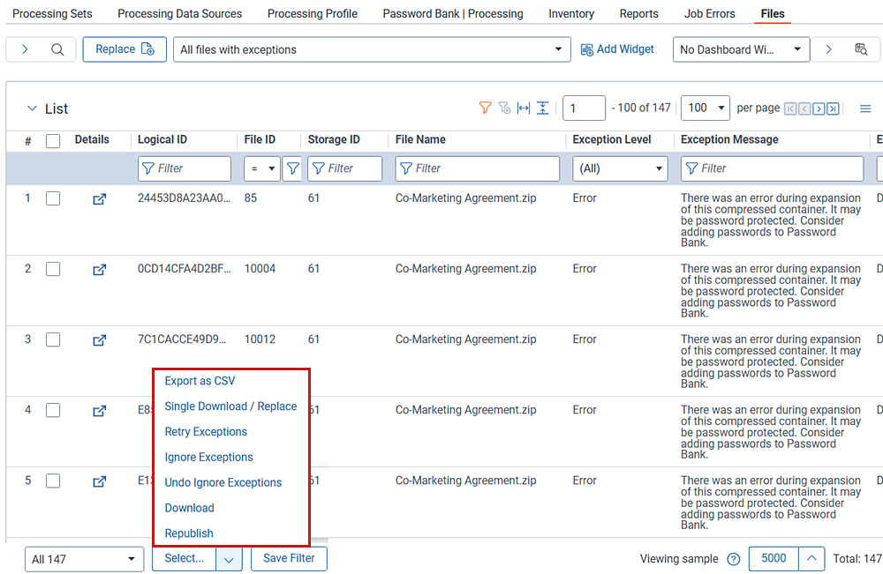Adjust the row height setting

click(x=542, y=108)
